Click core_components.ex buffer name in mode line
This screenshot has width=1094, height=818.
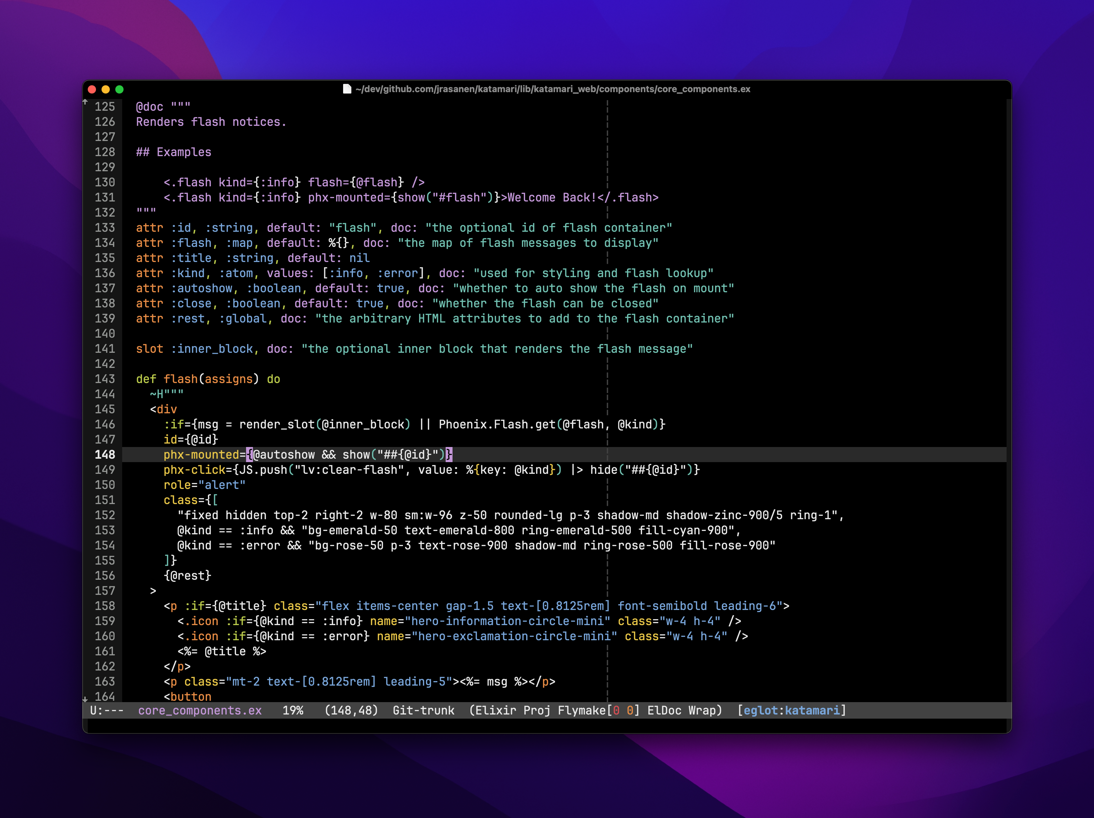[200, 711]
